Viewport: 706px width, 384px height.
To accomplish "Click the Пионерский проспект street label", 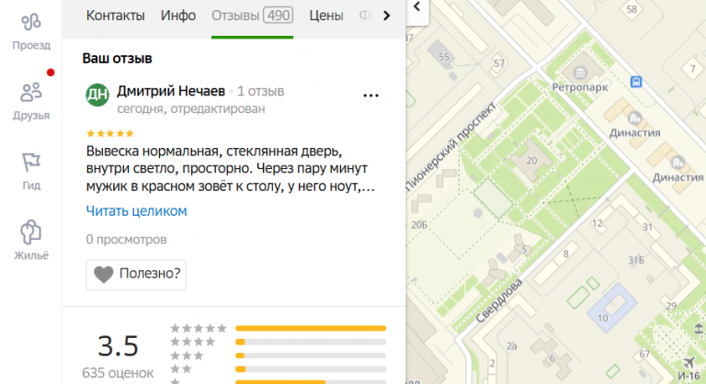I will 450,146.
